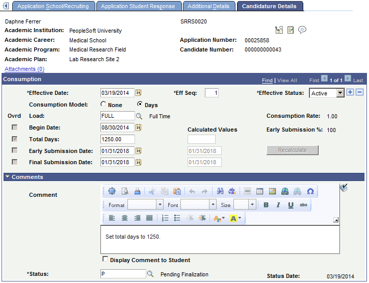Click the Omega special character icon

[310, 191]
